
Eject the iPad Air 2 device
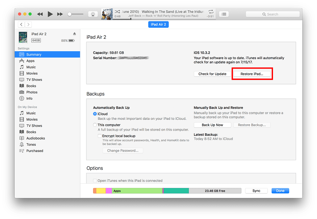74,34
